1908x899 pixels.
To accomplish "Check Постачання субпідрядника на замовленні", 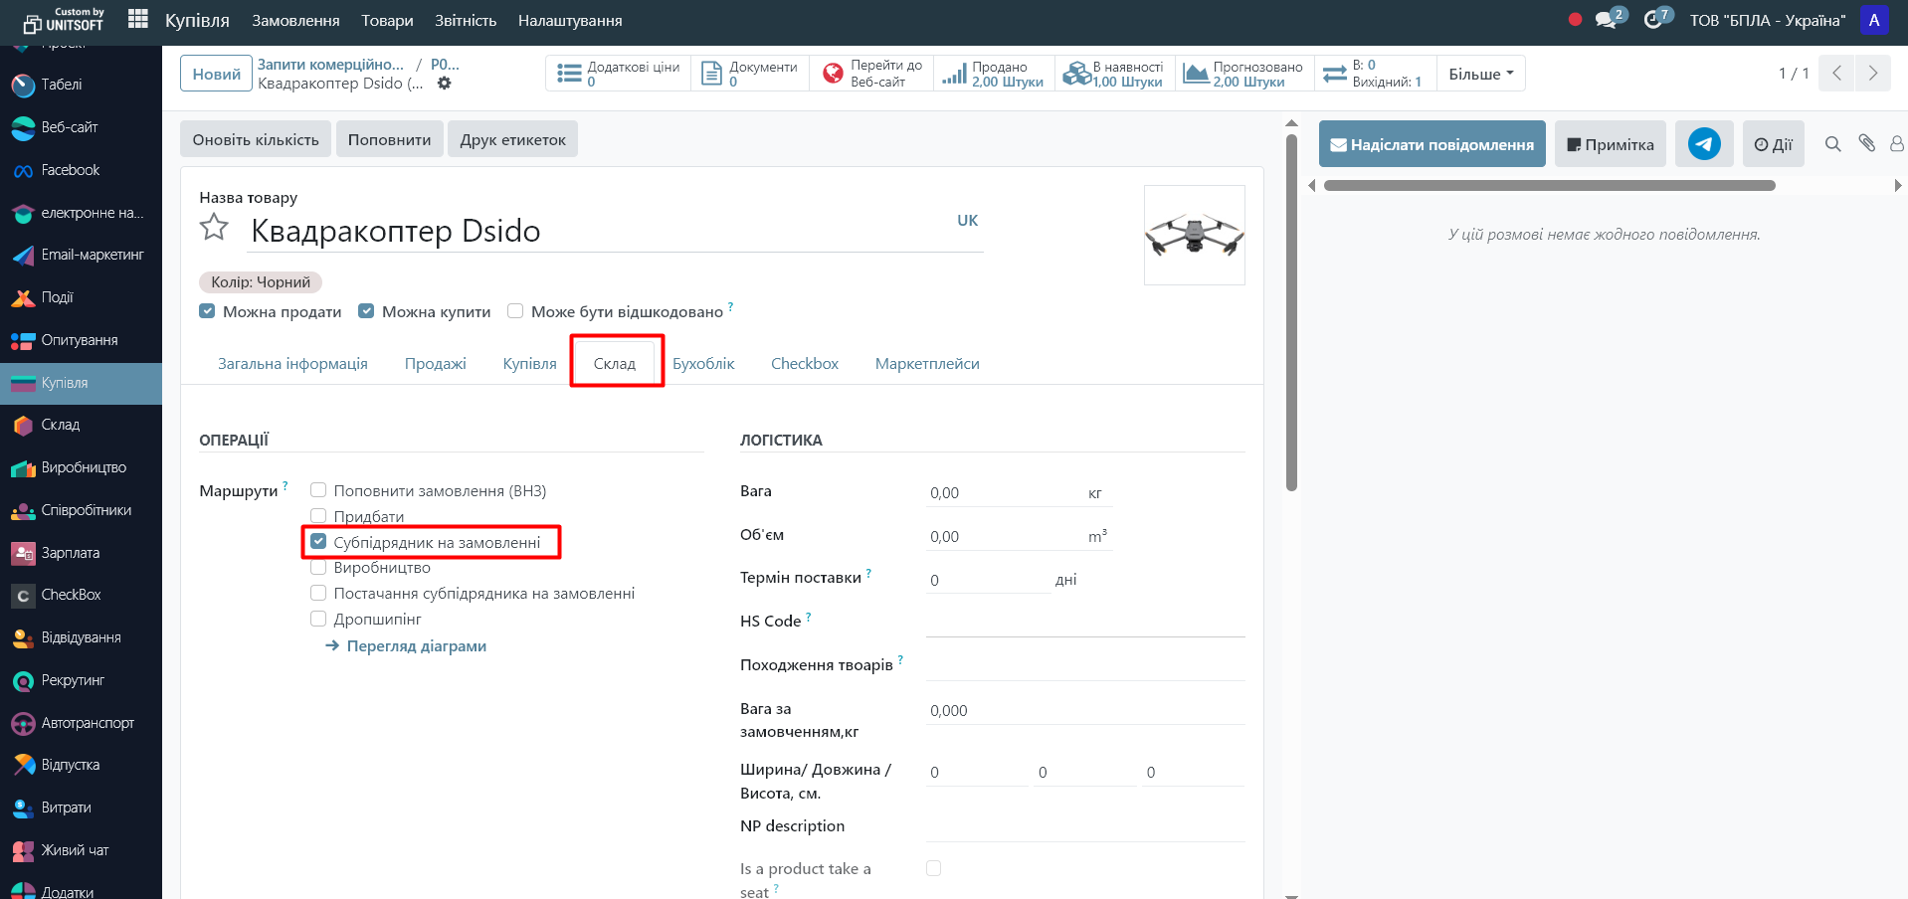I will [x=318, y=594].
